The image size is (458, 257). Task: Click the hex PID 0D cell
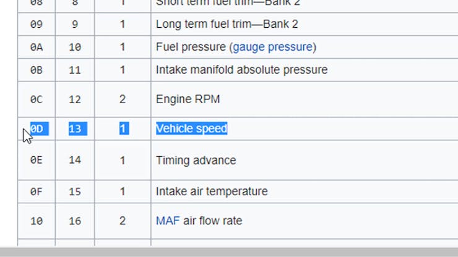click(x=37, y=128)
